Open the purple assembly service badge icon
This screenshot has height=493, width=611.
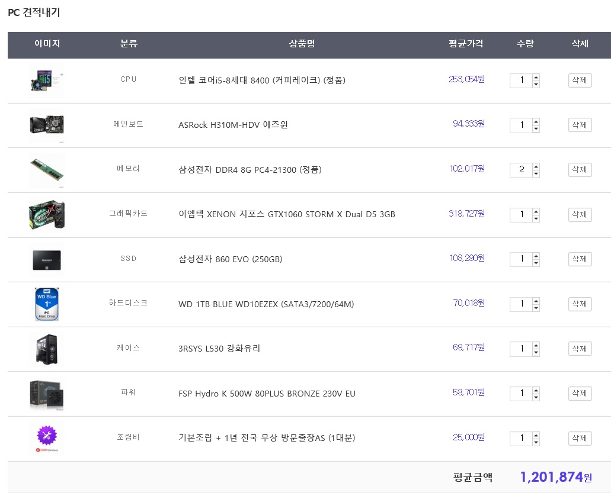pyautogui.click(x=47, y=439)
